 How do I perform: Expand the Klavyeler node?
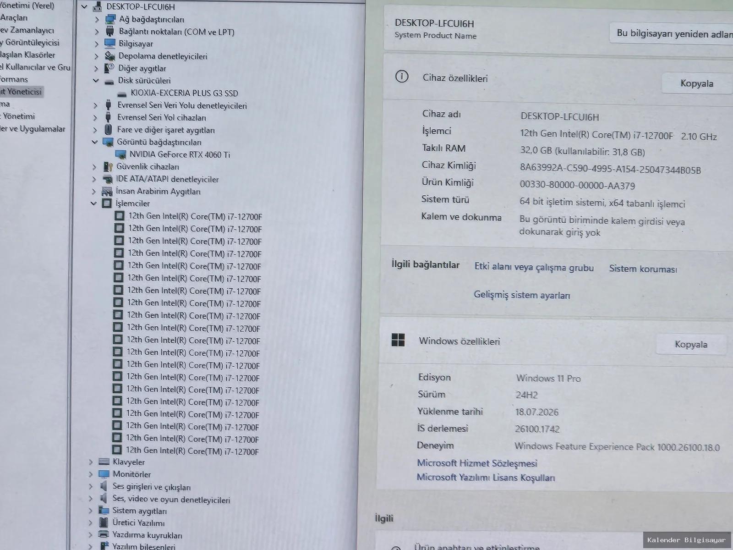tap(91, 462)
